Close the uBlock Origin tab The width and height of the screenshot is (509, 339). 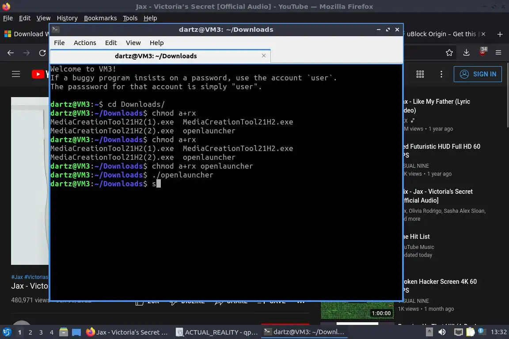pos(483,34)
